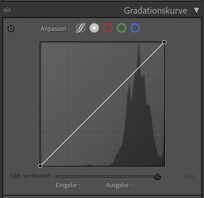Add a point on the curve line's middle
This screenshot has height=198, width=204.
click(102, 104)
